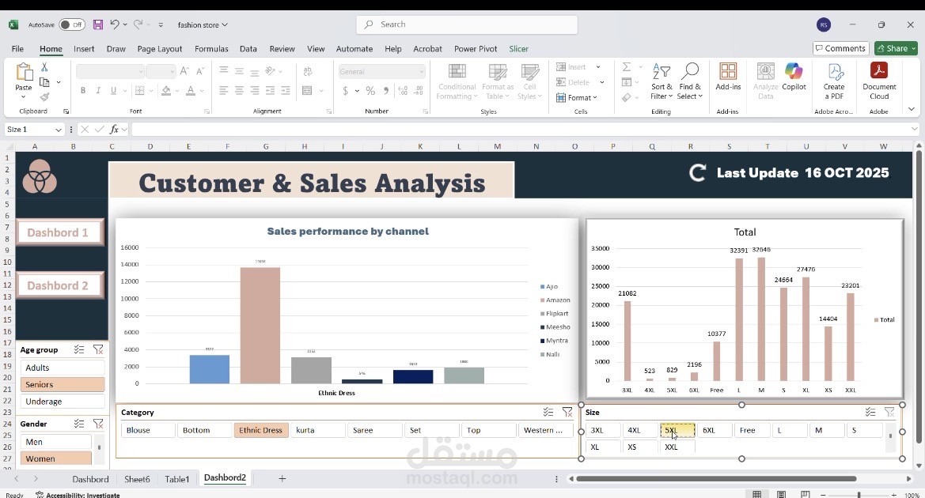Open Conditional Formatting options
925x498 pixels.
click(x=457, y=81)
